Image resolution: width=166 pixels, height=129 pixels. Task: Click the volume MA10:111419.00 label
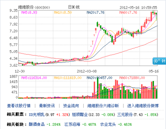[68, 78]
